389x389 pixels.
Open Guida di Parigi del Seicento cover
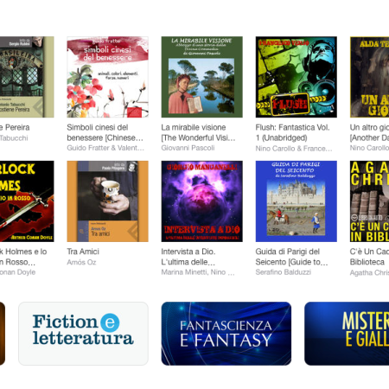point(297,201)
